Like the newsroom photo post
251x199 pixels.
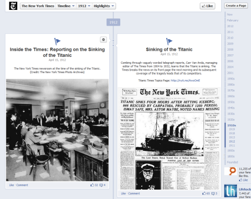[x=12, y=185]
